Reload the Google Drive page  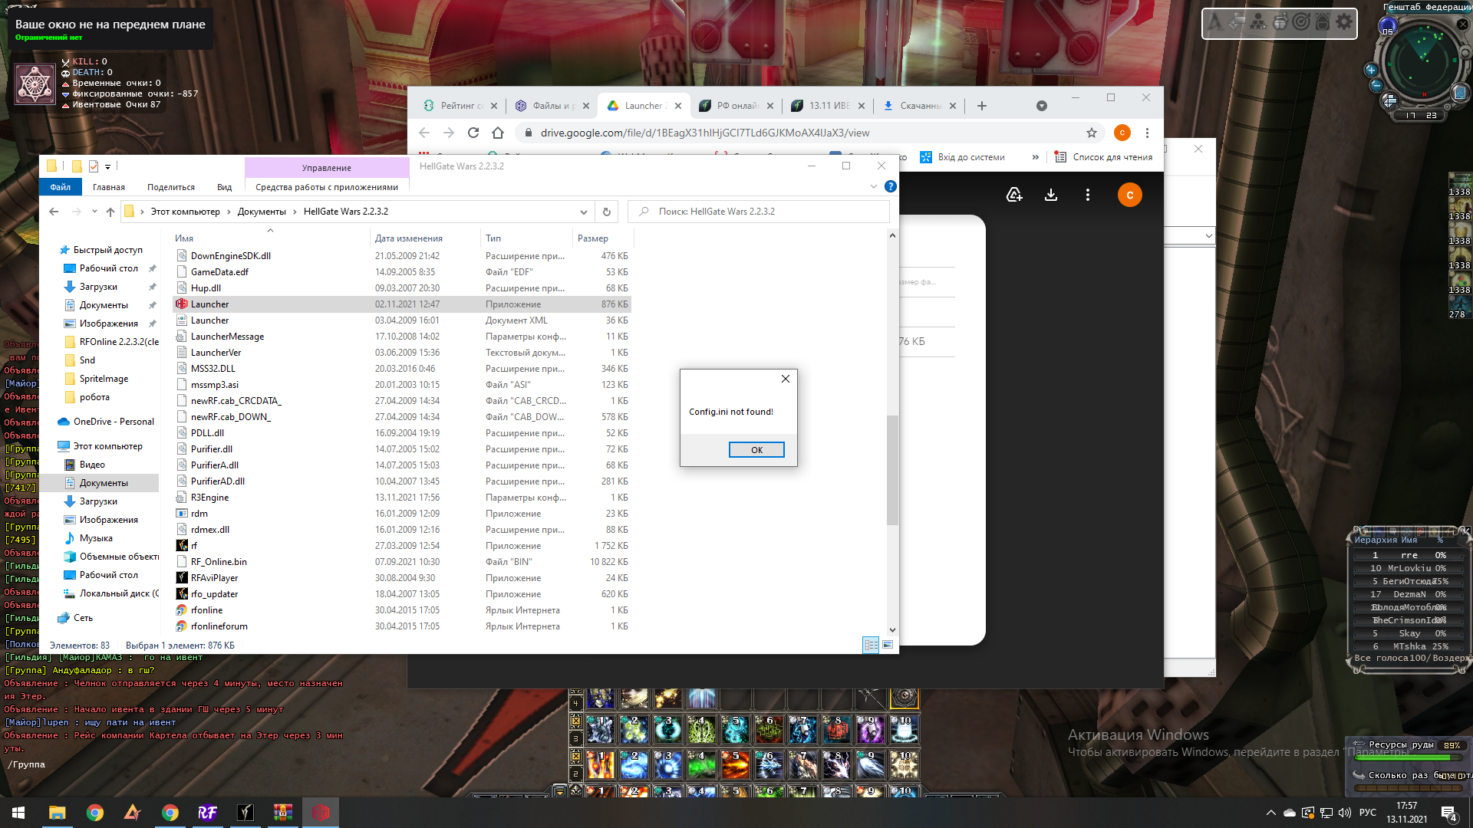coord(473,133)
